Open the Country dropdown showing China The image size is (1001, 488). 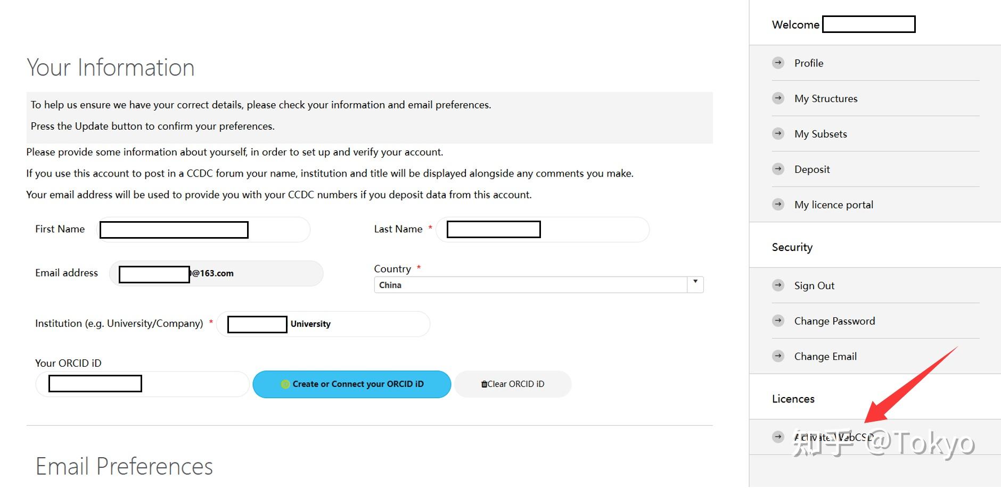pos(530,285)
